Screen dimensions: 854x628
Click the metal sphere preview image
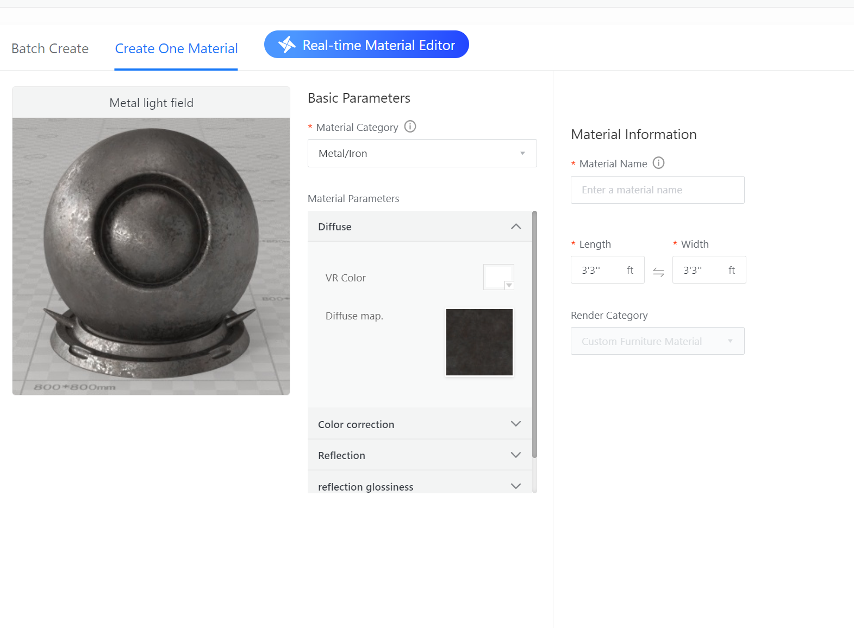pyautogui.click(x=151, y=256)
